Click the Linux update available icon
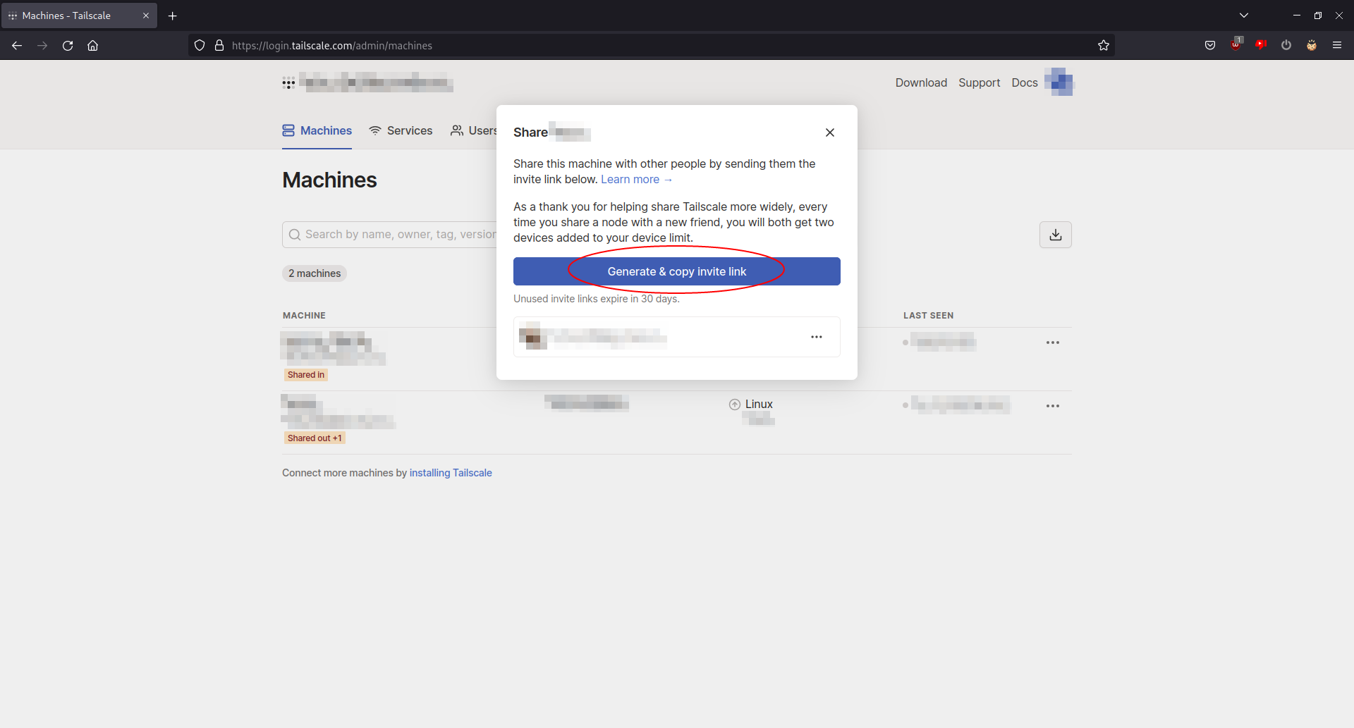Viewport: 1354px width, 728px height. tap(735, 405)
